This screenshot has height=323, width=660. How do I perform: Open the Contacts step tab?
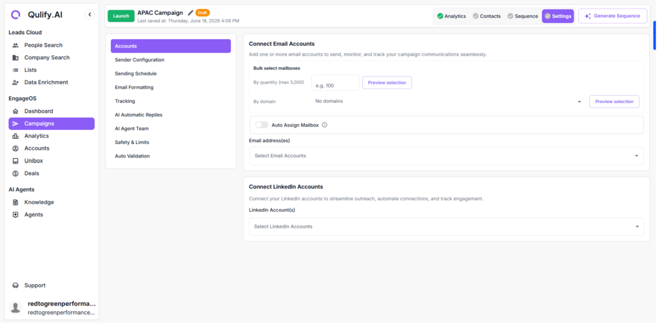487,16
